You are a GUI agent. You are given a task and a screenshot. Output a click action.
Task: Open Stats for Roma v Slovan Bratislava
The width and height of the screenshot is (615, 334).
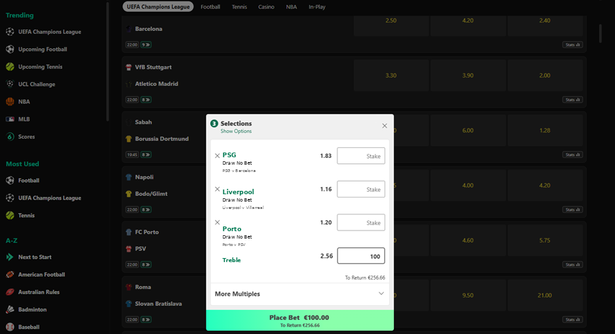pos(572,319)
